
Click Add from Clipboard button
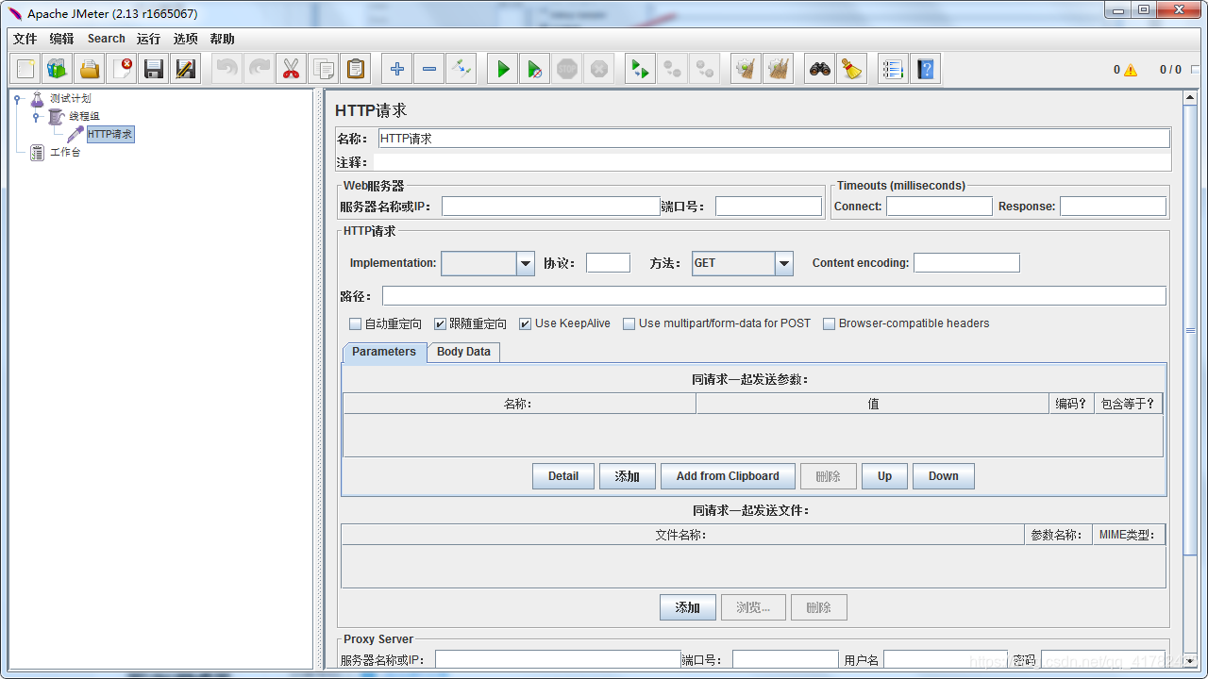click(728, 476)
